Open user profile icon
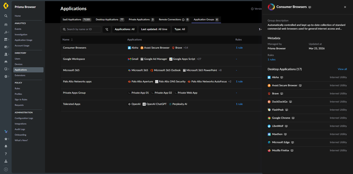Image resolution: width=353 pixels, height=174 pixels. (6, 161)
